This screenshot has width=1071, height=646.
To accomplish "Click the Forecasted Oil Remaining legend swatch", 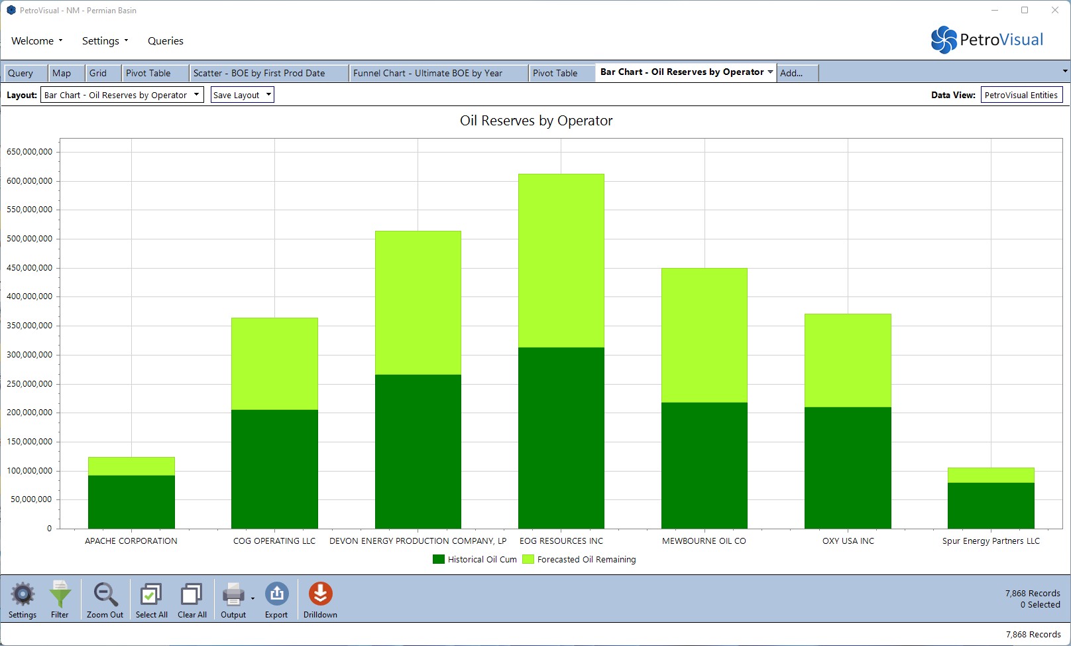I will (528, 559).
